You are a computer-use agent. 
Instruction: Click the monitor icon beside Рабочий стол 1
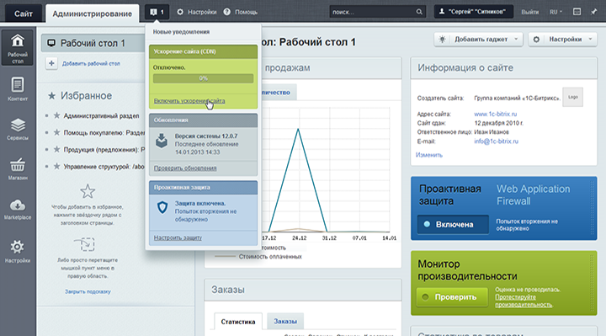pos(51,43)
